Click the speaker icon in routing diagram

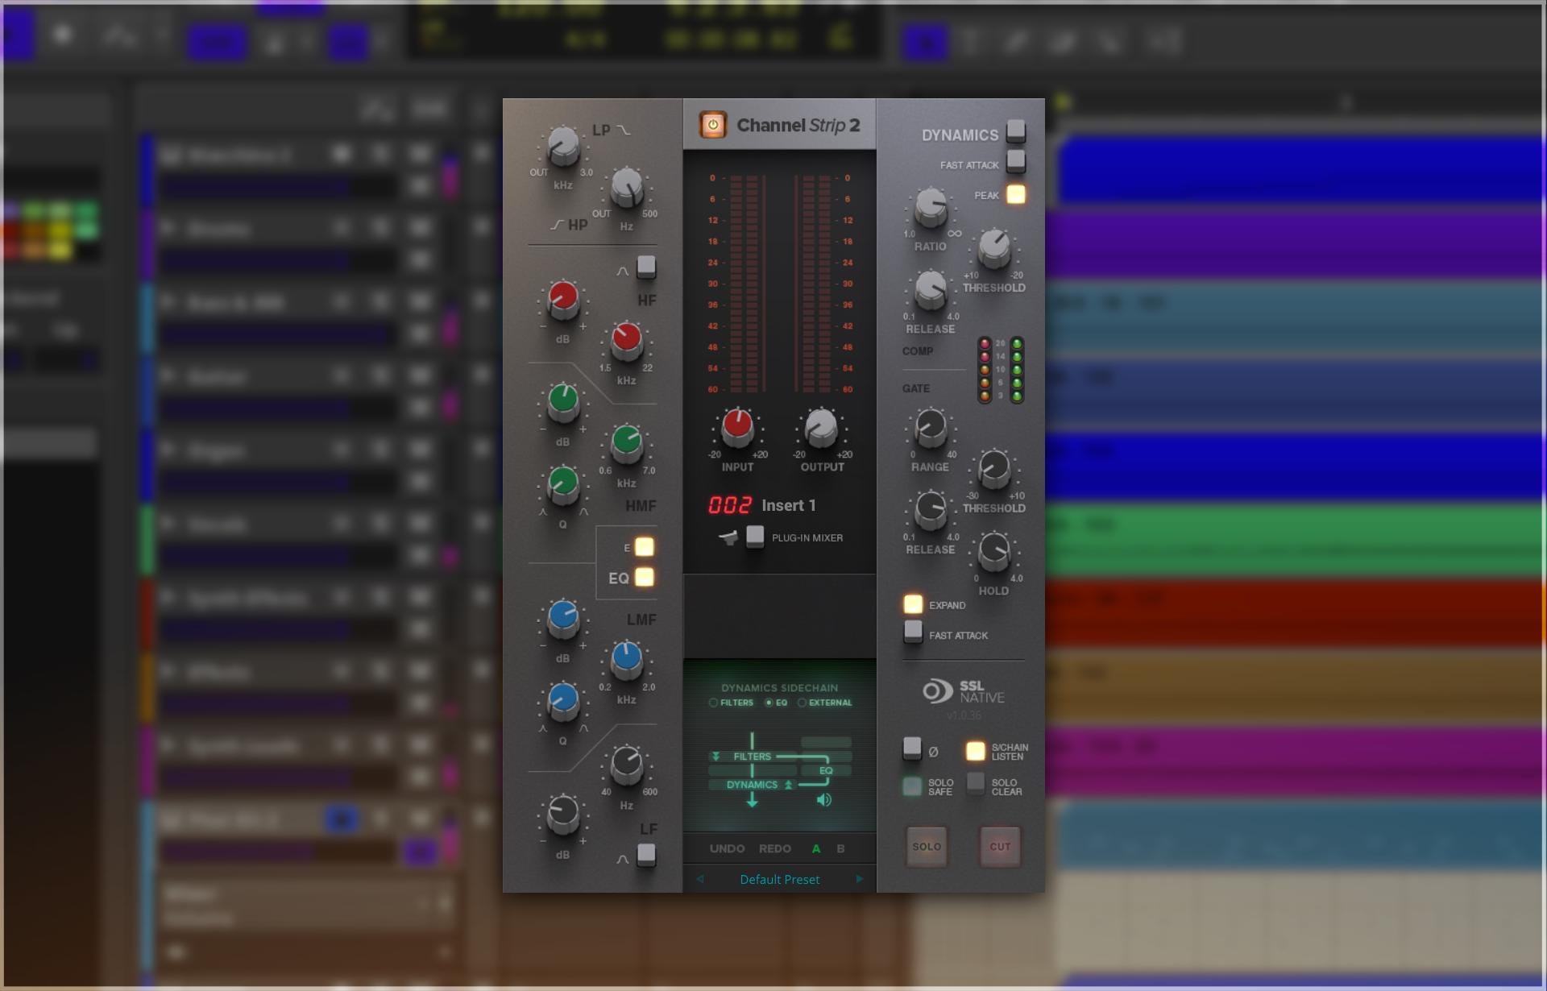click(823, 800)
